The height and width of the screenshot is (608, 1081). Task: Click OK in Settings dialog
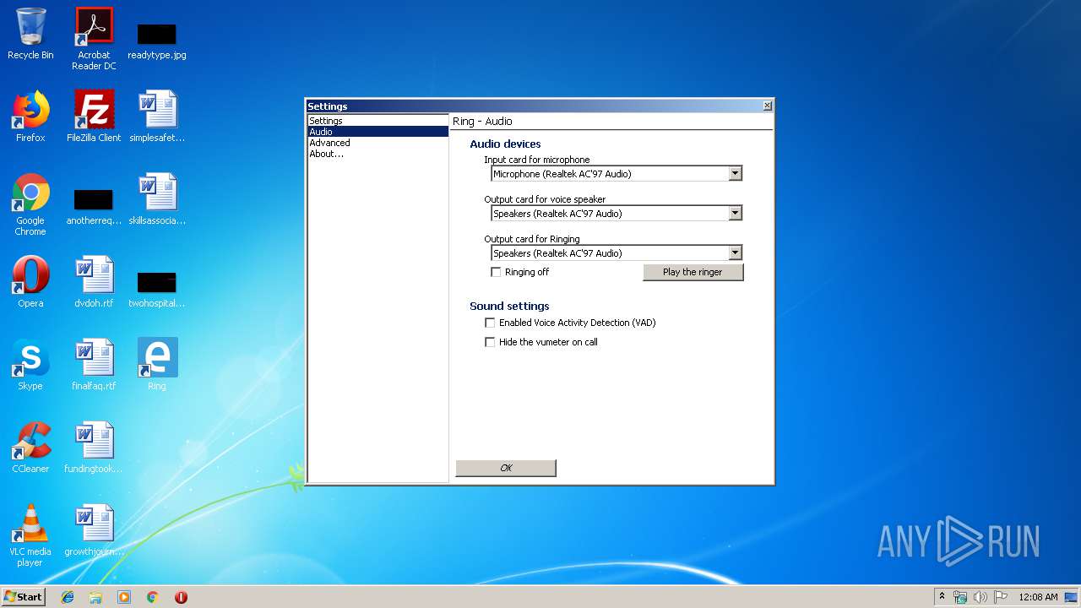pos(506,468)
